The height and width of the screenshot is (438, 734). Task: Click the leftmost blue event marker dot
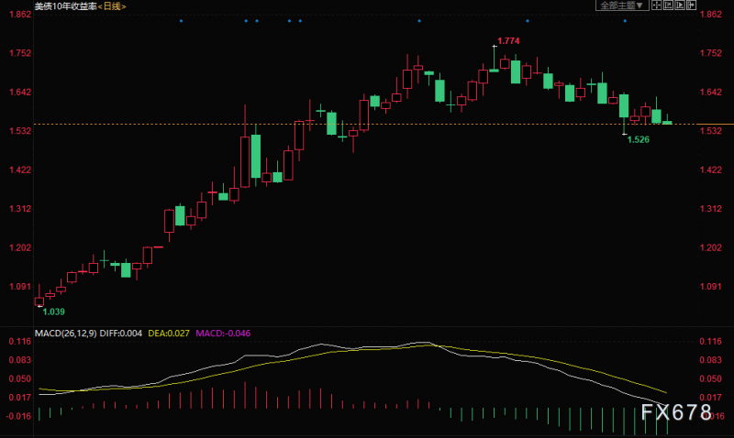tap(181, 21)
